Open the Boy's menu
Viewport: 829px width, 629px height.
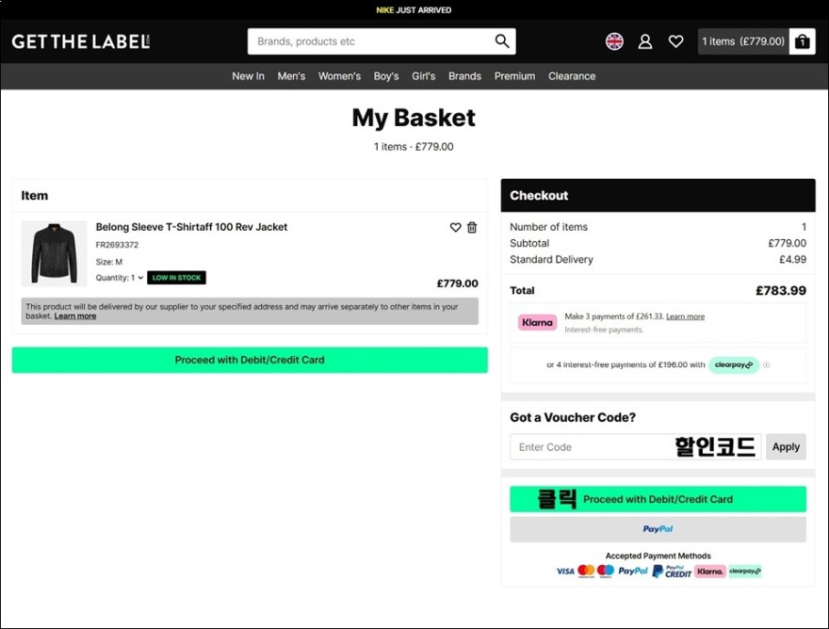[386, 76]
